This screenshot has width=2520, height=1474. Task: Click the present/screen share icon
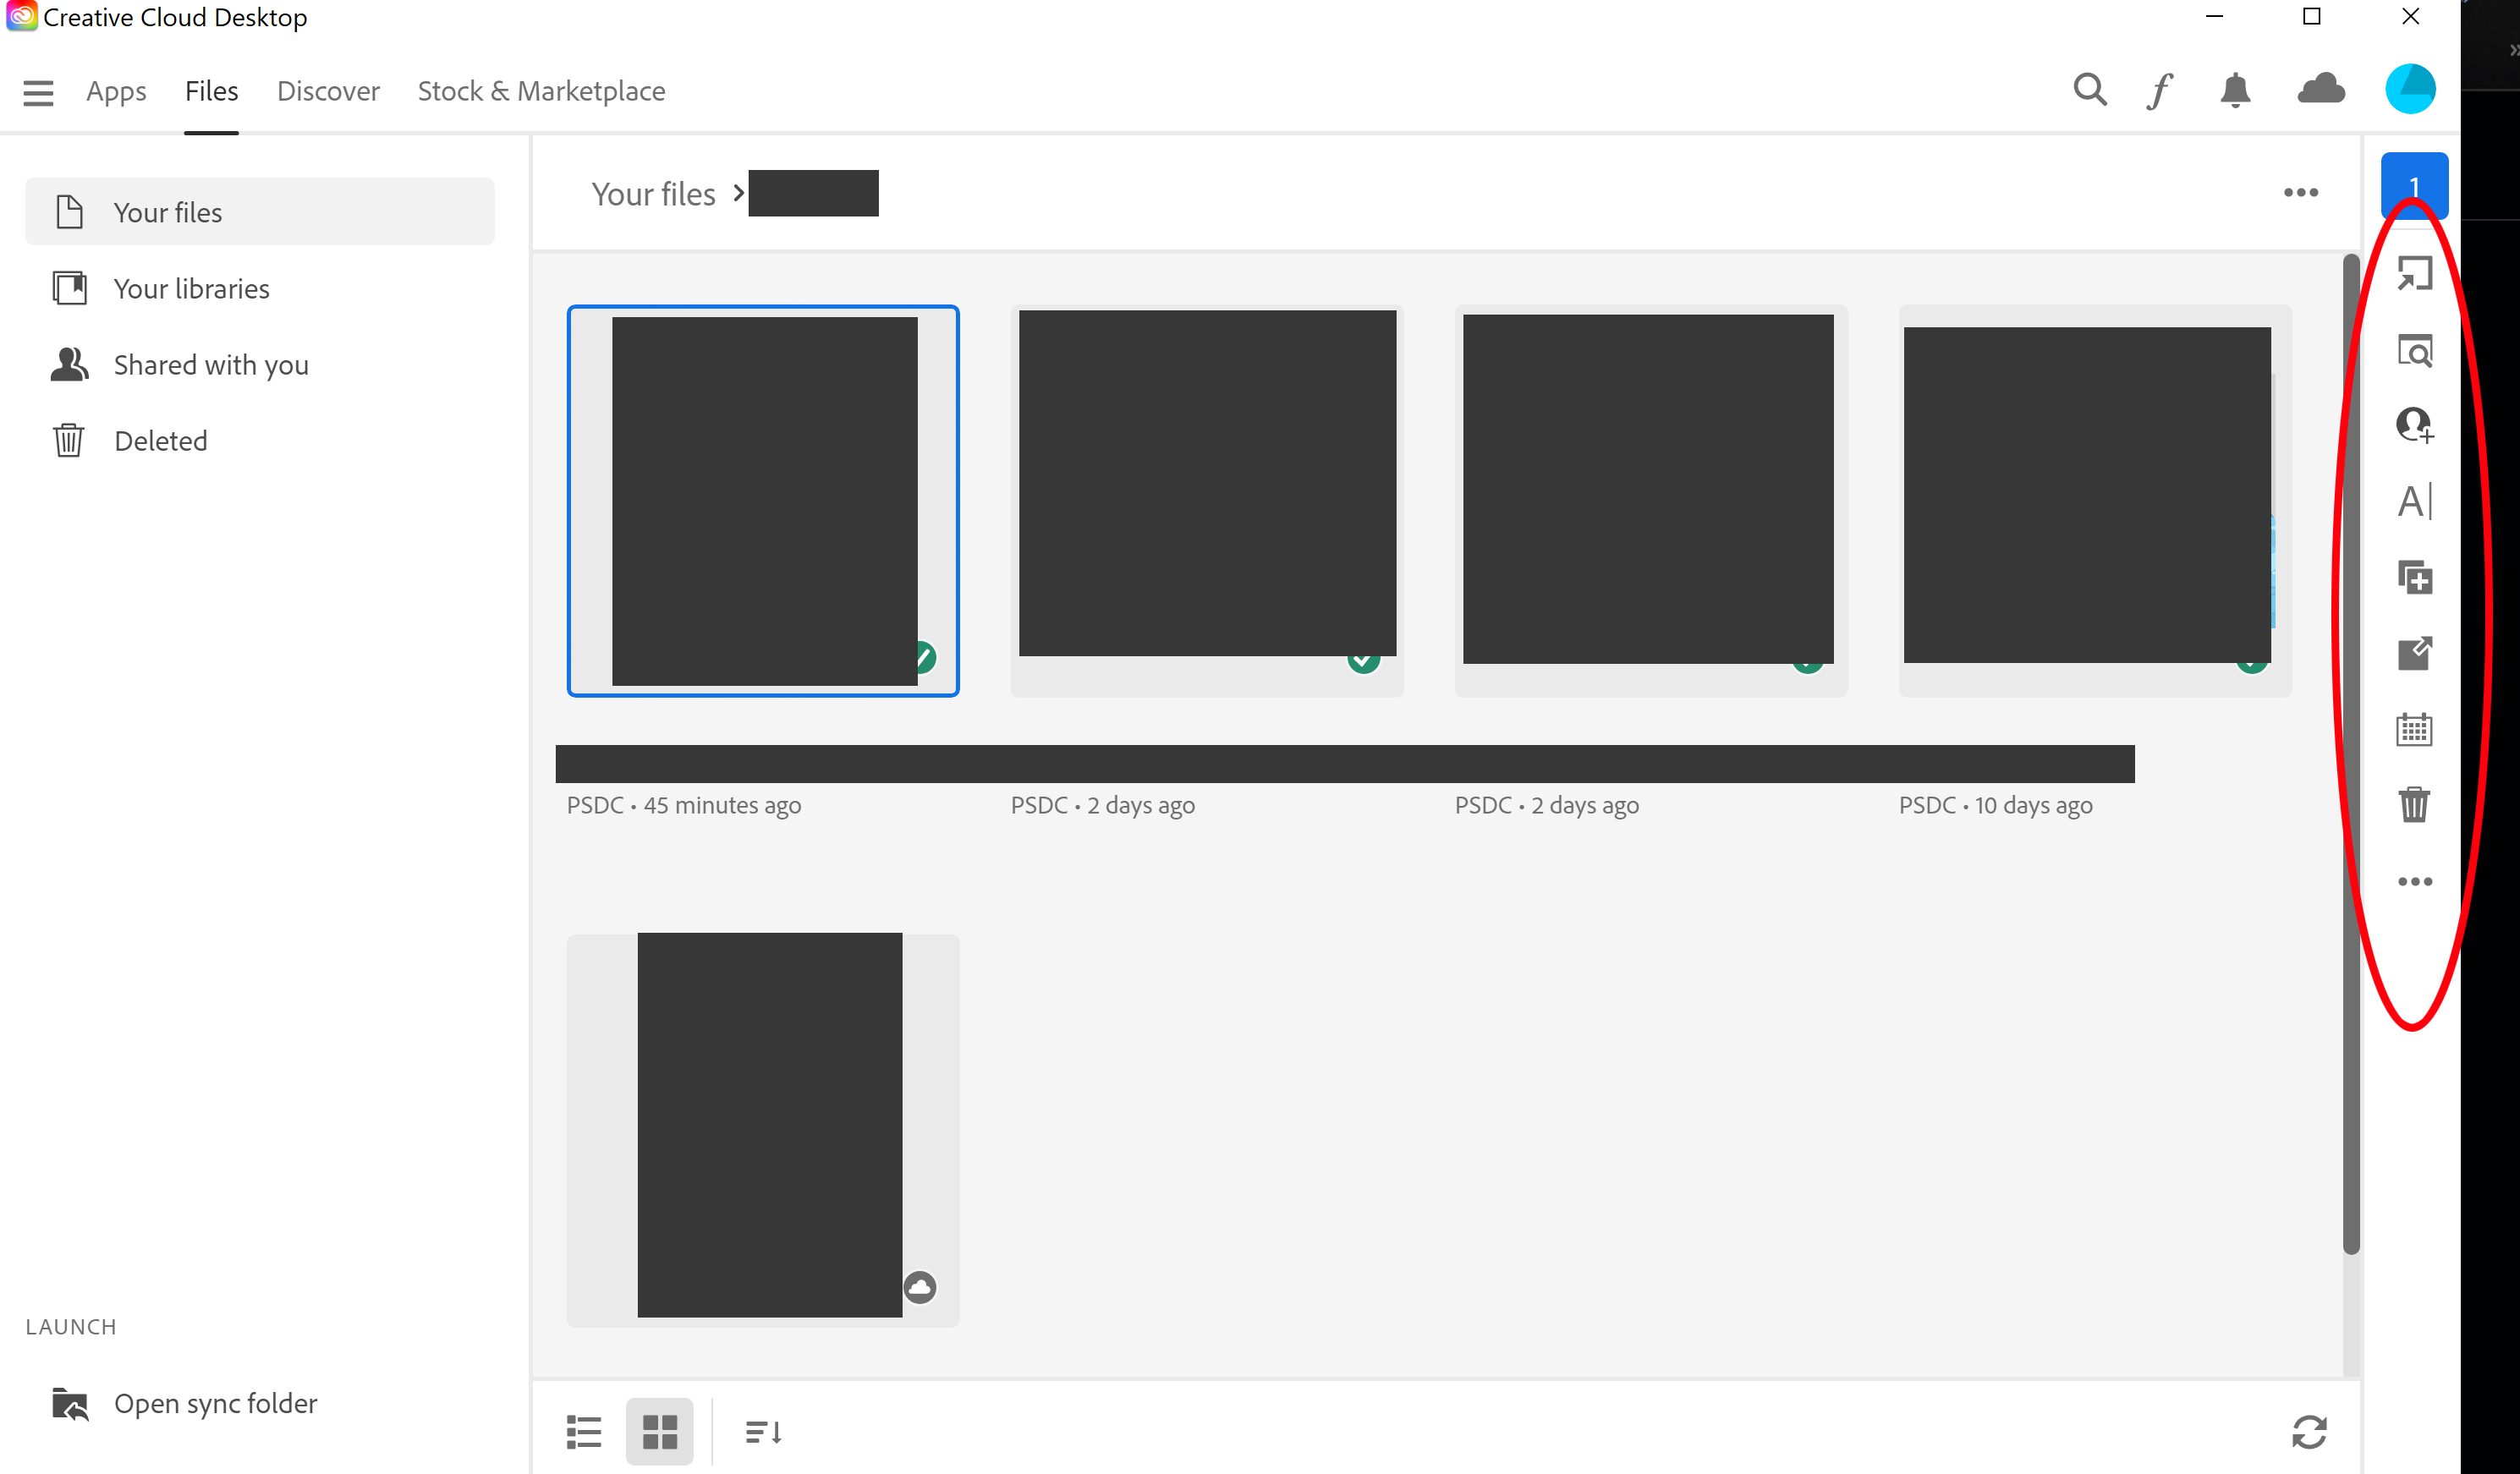(2413, 272)
